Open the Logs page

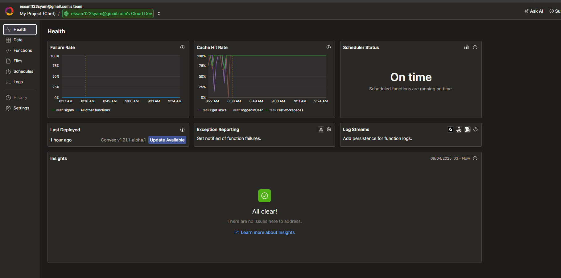click(x=18, y=82)
